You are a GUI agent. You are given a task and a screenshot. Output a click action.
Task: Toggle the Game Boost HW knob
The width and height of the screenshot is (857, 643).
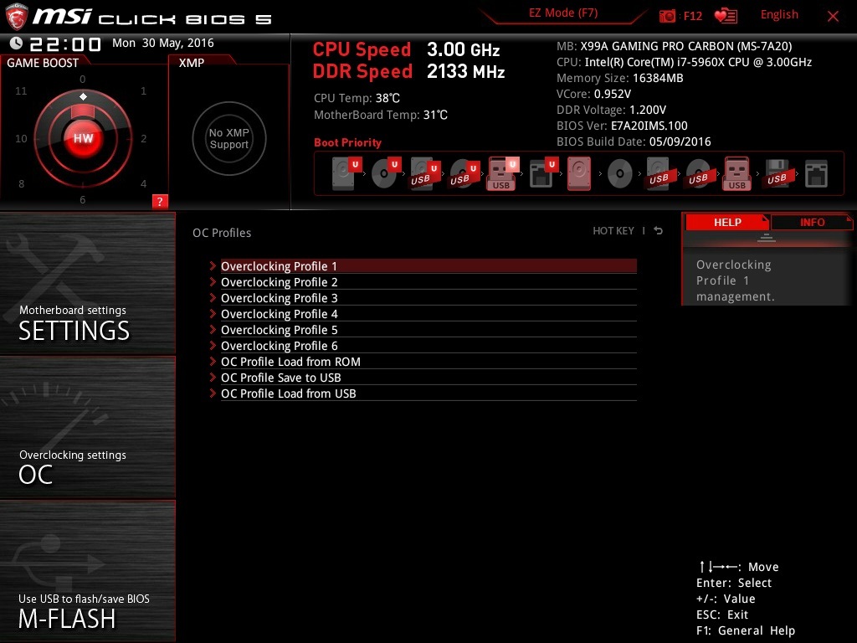pyautogui.click(x=83, y=138)
